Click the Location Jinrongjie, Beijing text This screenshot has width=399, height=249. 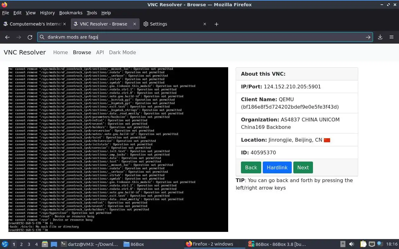(x=281, y=140)
